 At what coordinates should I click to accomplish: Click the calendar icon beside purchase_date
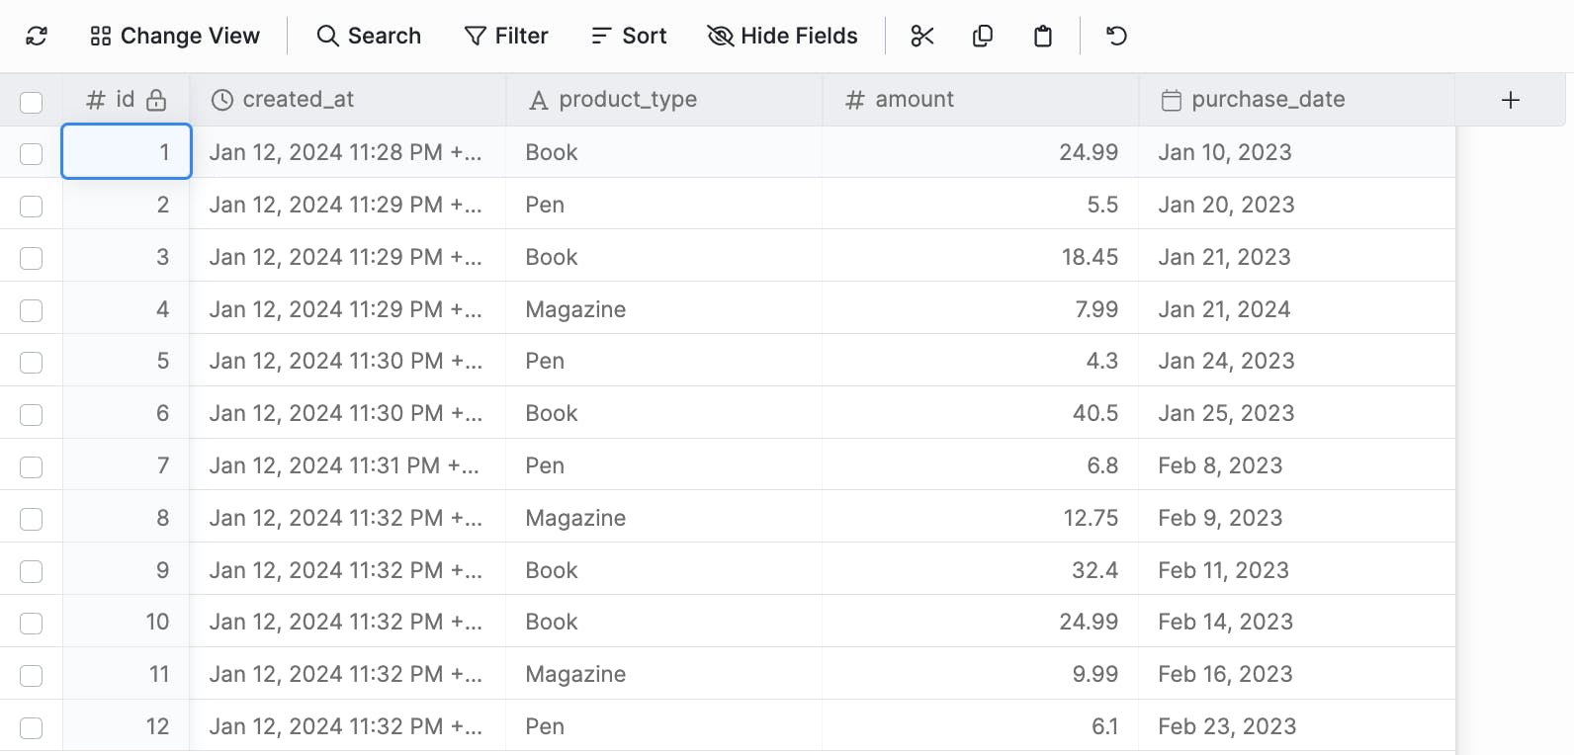[1171, 100]
